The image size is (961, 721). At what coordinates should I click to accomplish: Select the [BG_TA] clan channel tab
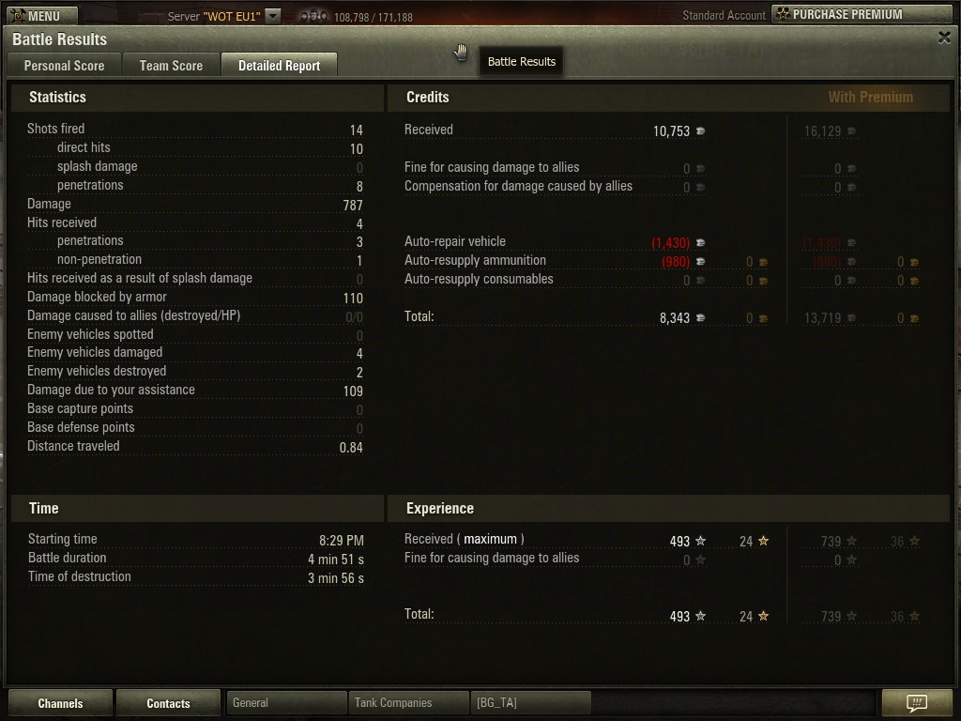point(530,702)
